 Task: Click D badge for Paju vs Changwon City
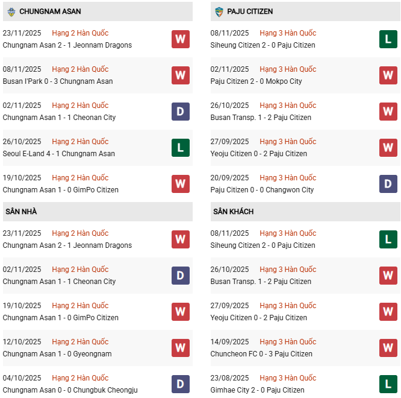[x=388, y=184]
